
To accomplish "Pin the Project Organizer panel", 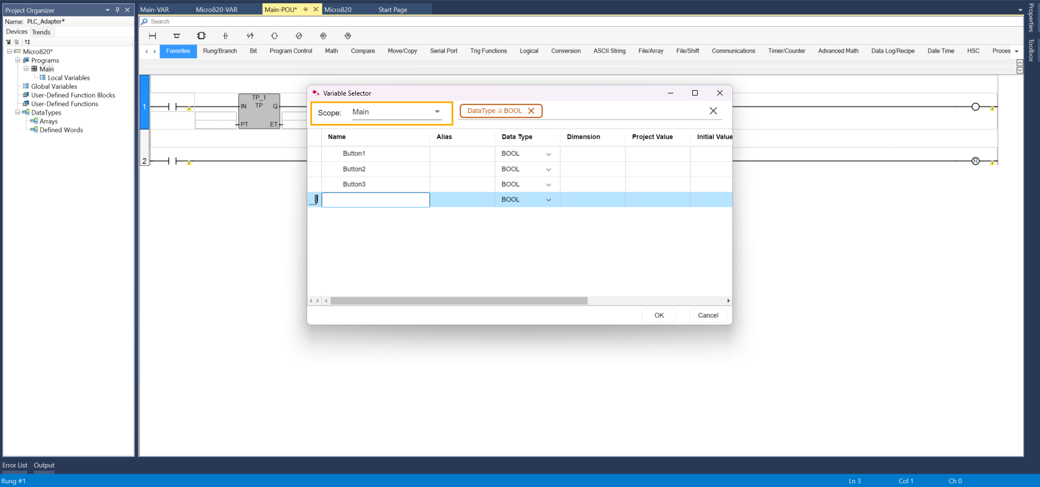I will [117, 10].
